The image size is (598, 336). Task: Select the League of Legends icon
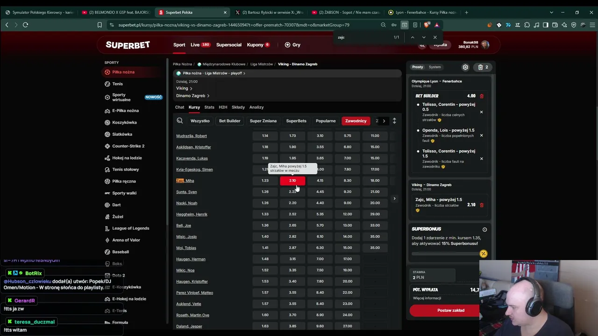pos(107,228)
